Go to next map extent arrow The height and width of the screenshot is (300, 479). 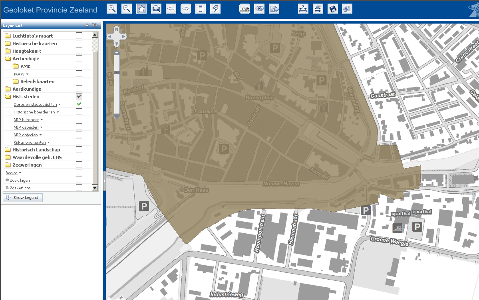[x=186, y=8]
